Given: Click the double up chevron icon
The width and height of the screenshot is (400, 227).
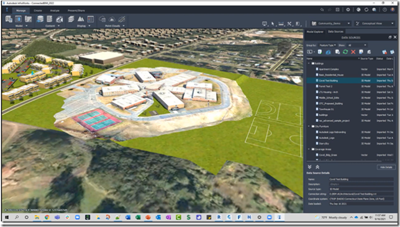Looking at the screenshot, I should [317, 167].
